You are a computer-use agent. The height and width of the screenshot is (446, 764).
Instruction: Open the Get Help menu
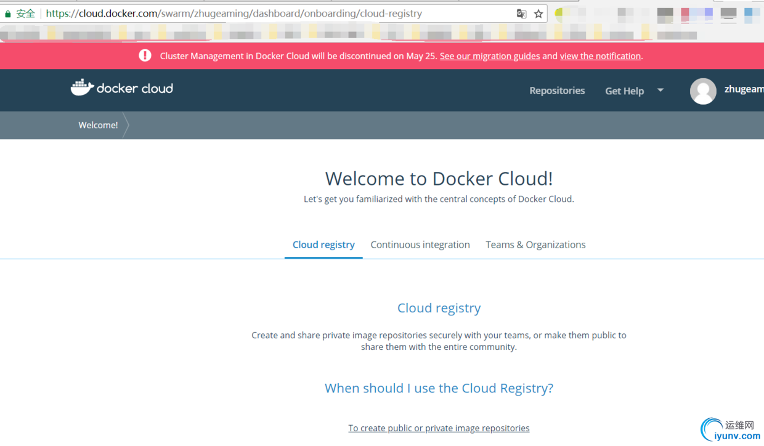click(x=624, y=91)
